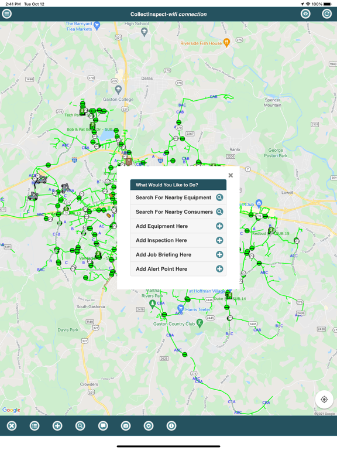The image size is (337, 450).
Task: Open the hamburger menu in header
Action: click(7, 14)
